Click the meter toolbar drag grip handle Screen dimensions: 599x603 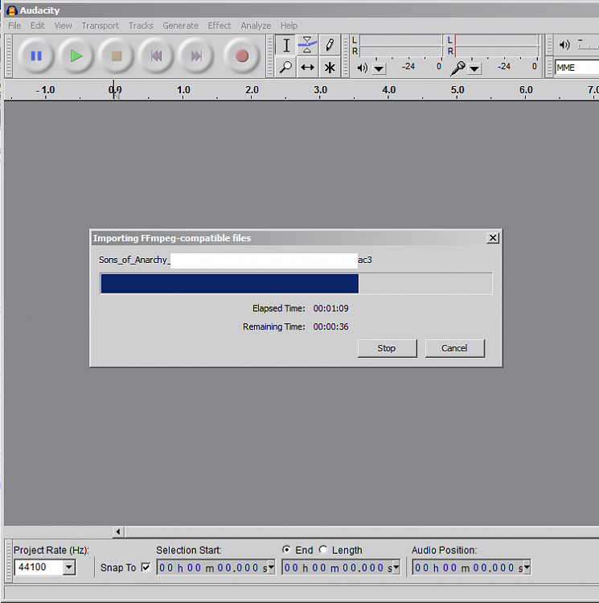[346, 56]
